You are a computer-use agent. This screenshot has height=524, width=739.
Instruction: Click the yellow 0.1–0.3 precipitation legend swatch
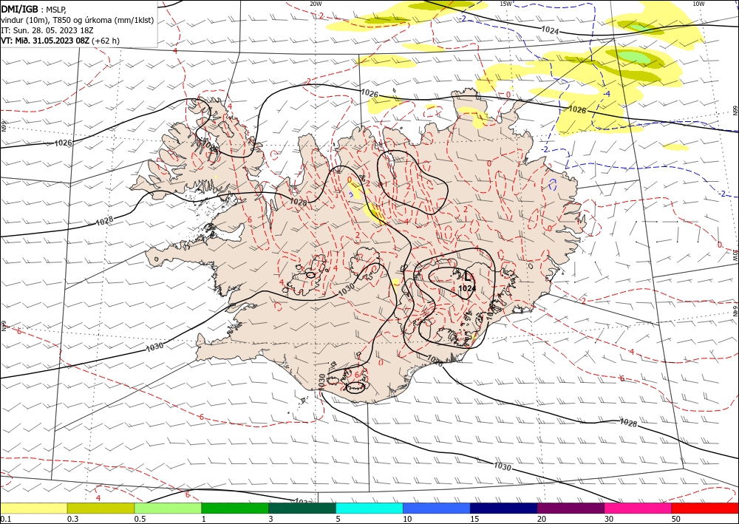33,508
